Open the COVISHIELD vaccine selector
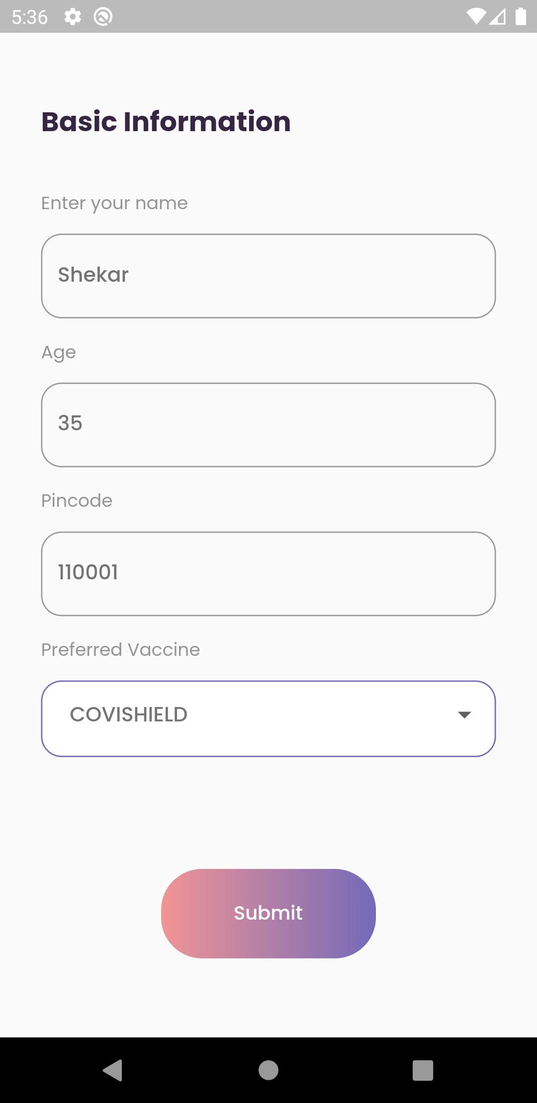Image resolution: width=537 pixels, height=1103 pixels. (268, 718)
